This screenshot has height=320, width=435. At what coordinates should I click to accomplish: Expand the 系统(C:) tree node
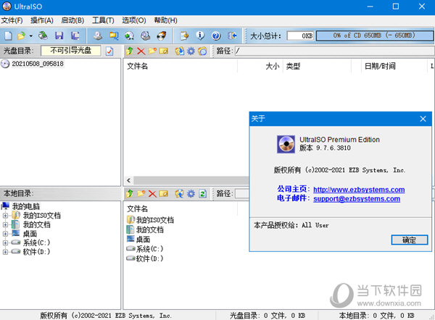[5, 243]
